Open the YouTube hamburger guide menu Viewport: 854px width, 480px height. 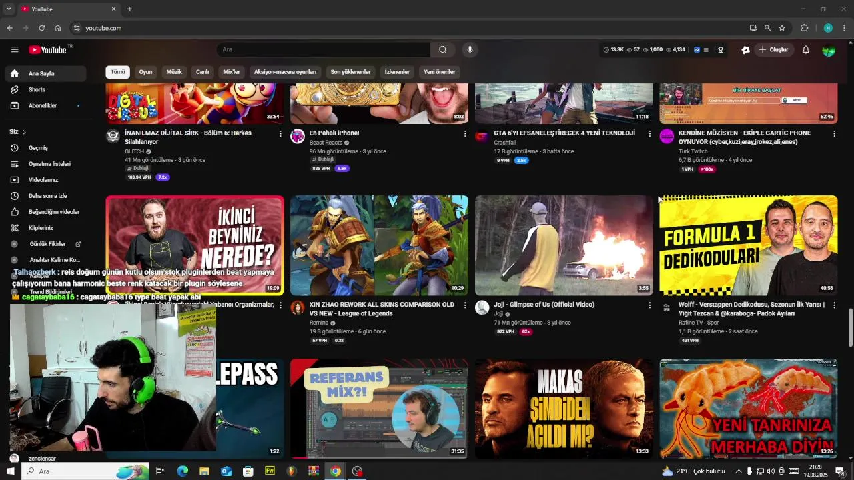point(15,49)
